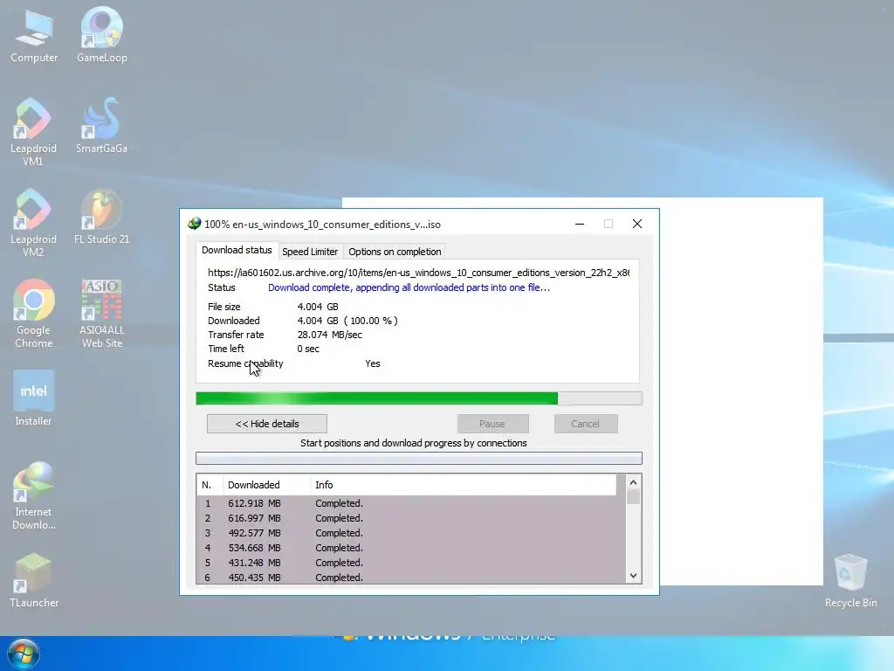
Task: Open Internet Download Manager desktop shortcut
Action: (x=34, y=496)
